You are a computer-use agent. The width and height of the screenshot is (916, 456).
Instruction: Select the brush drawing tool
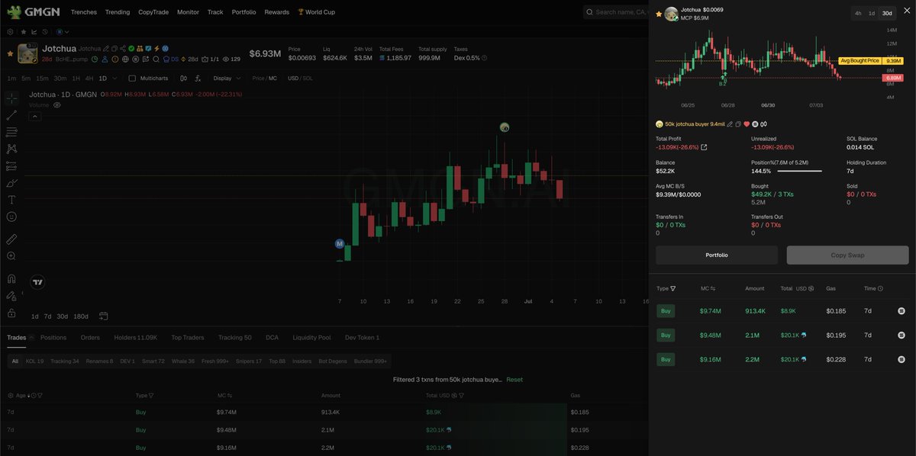click(11, 183)
